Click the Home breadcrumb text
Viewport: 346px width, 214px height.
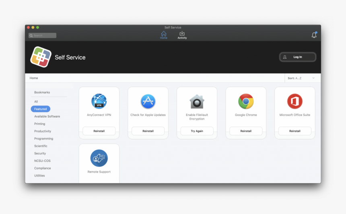click(x=34, y=78)
